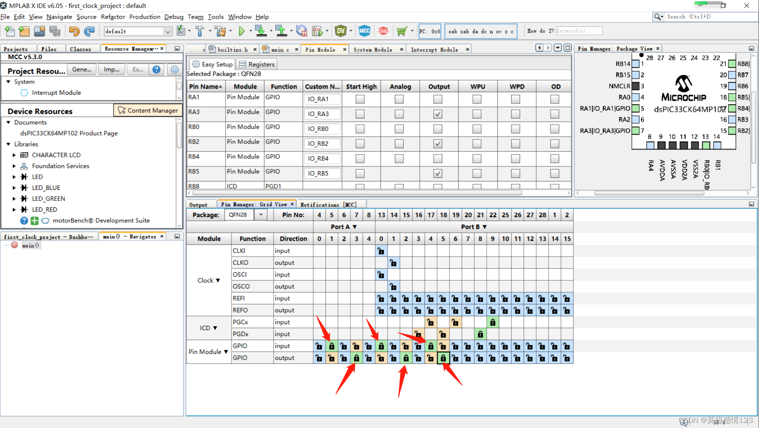This screenshot has height=428, width=759.
Task: Click the green Run Project play icon
Action: [242, 31]
